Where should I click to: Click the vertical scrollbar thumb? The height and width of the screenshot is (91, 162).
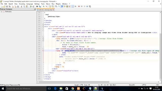(x=160, y=56)
